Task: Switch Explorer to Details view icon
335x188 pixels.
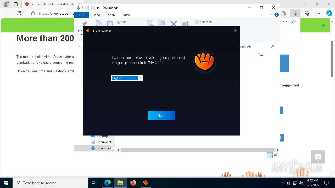Action: click(x=270, y=155)
